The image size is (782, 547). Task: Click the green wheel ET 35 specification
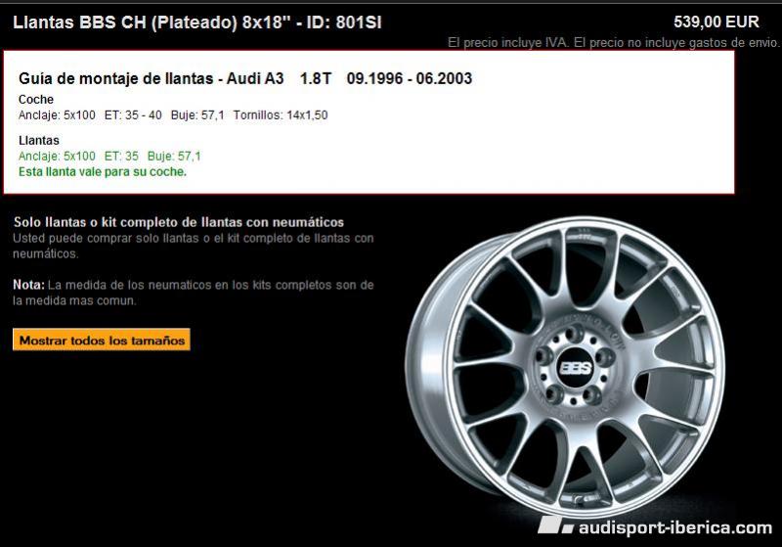[x=121, y=157]
